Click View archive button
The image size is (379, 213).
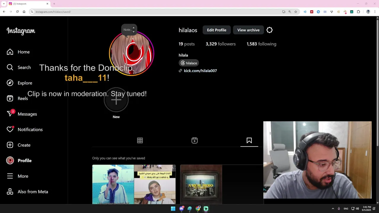coord(248,30)
